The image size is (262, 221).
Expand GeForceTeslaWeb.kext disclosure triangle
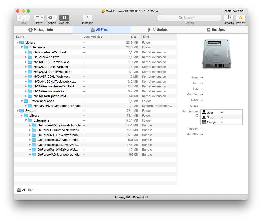(26, 52)
